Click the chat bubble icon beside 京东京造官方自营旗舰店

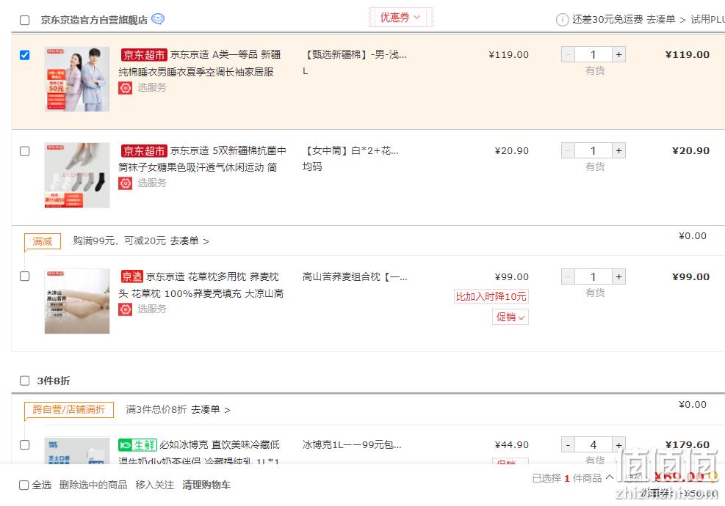[x=158, y=19]
